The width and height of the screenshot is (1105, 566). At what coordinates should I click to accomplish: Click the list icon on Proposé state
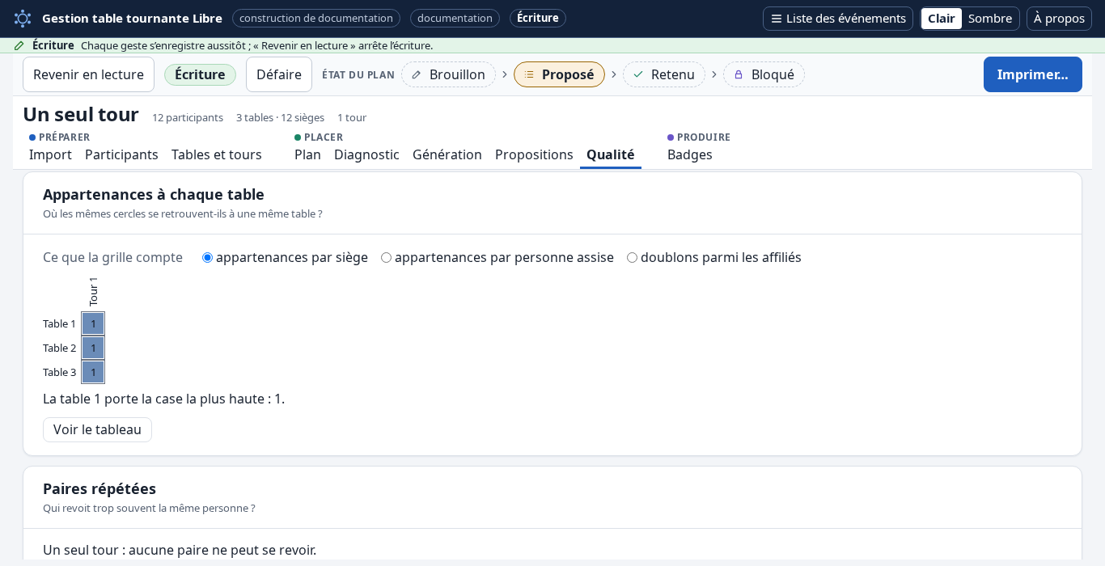pyautogui.click(x=529, y=74)
